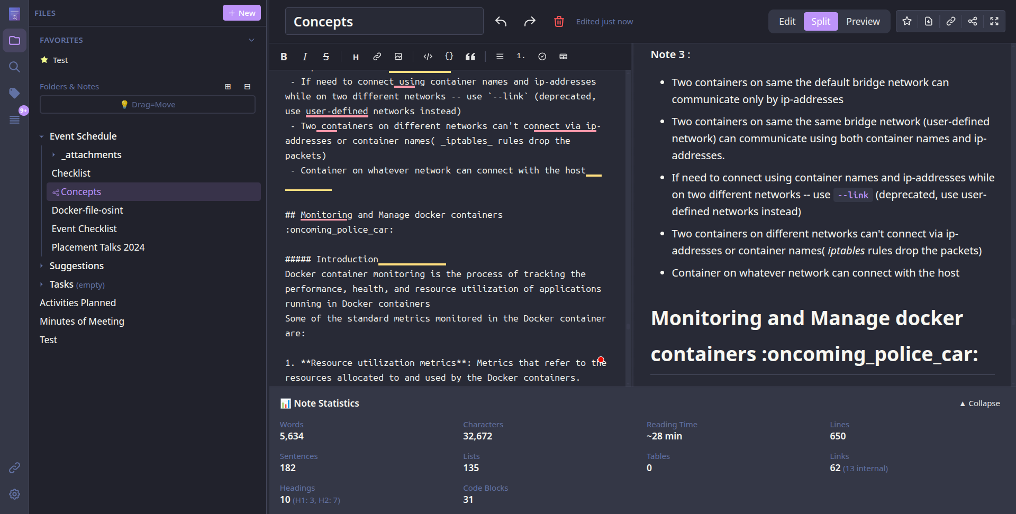Screen dimensions: 1016x514
Task: Toggle italic formatting
Action: click(x=305, y=56)
